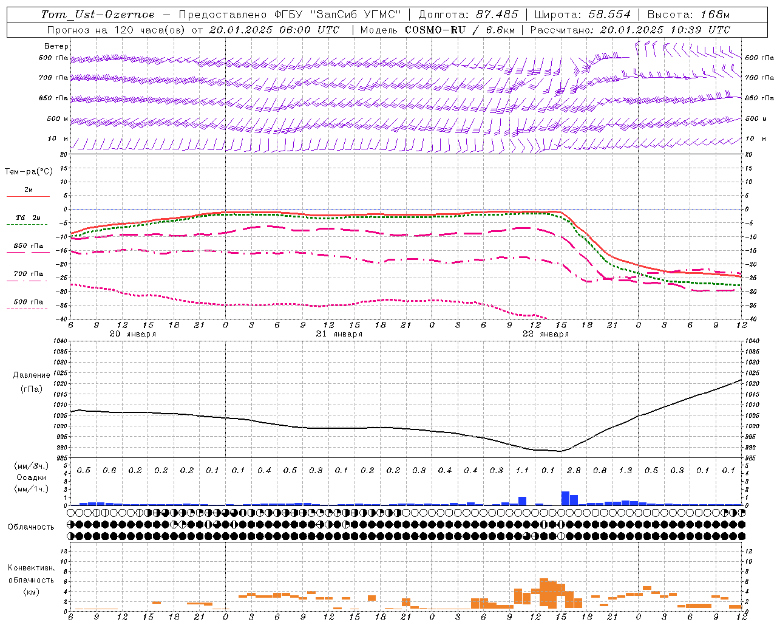777x622 pixels.
Task: Select the left 500 м wind level label
Action: click(58, 119)
